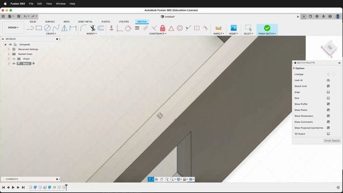Image resolution: width=343 pixels, height=193 pixels.
Task: Select the Line sketch tool
Action: coord(30,28)
